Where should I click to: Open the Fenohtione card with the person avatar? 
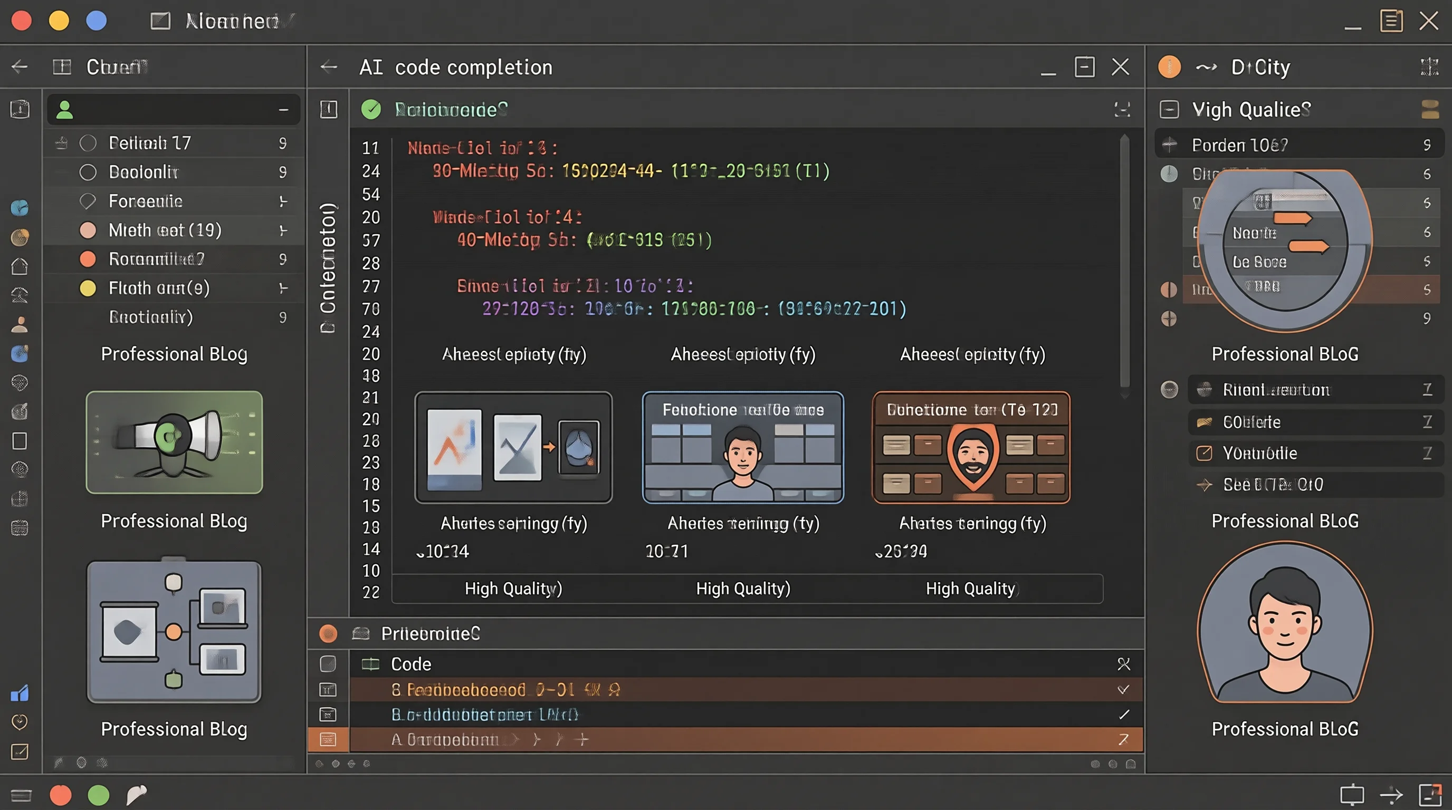tap(743, 447)
